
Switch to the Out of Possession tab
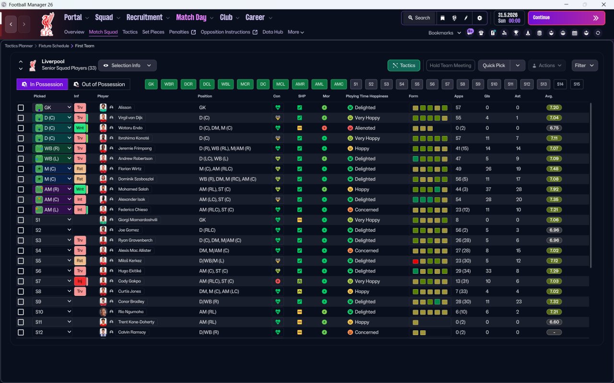[99, 84]
